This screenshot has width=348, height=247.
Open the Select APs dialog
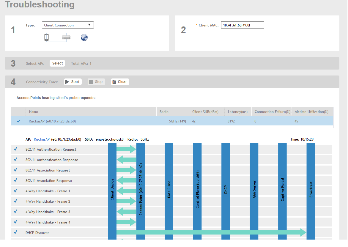(57, 63)
